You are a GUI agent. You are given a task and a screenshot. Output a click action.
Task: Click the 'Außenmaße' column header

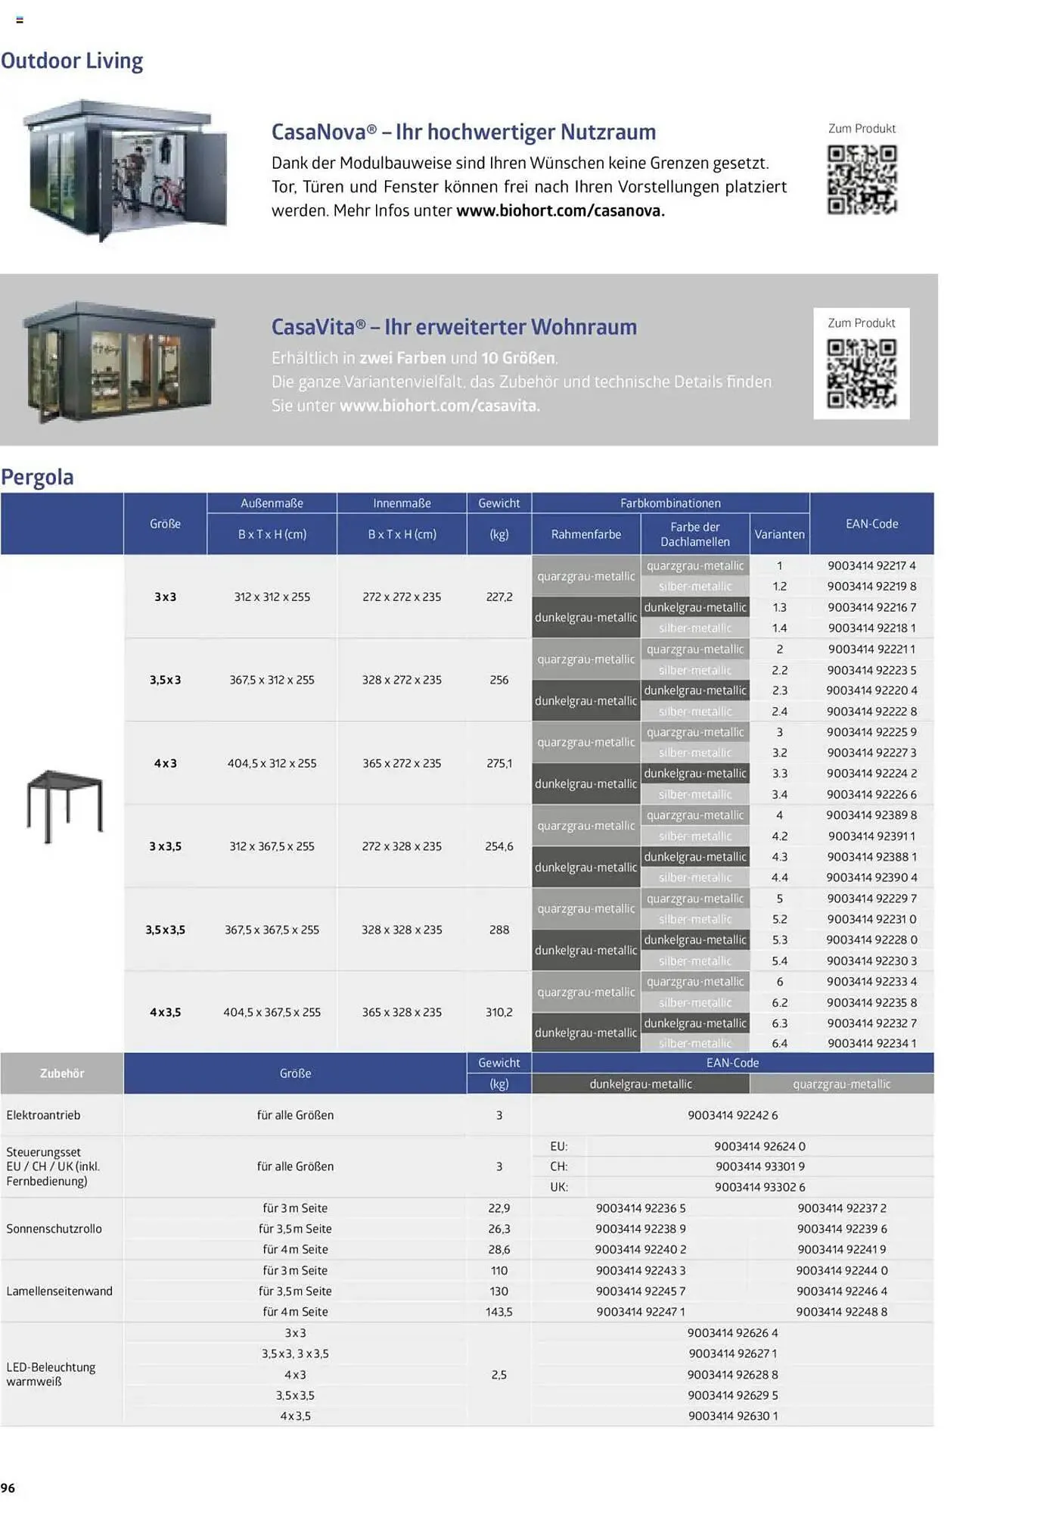pos(272,503)
